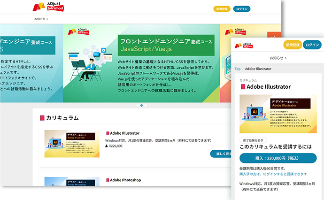Viewport: 324px width, 200px height.
Task: Open Adobe Photoshop course title link
Action: (125, 180)
